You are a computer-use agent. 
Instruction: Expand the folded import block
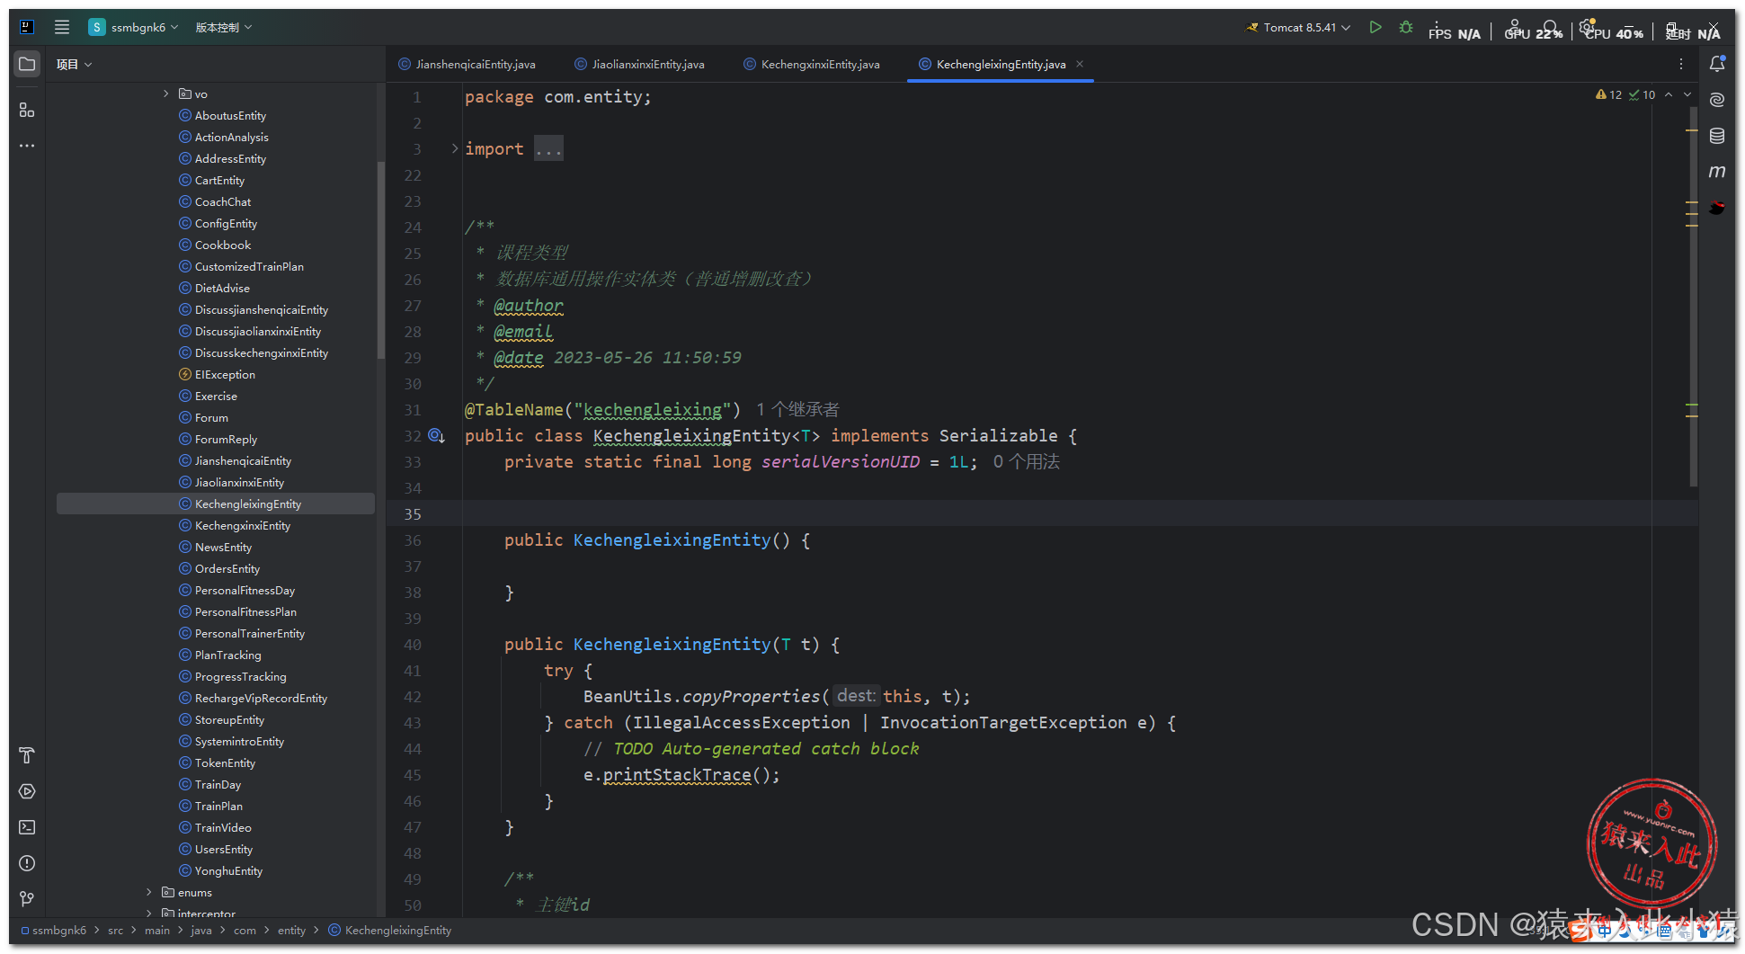455,148
